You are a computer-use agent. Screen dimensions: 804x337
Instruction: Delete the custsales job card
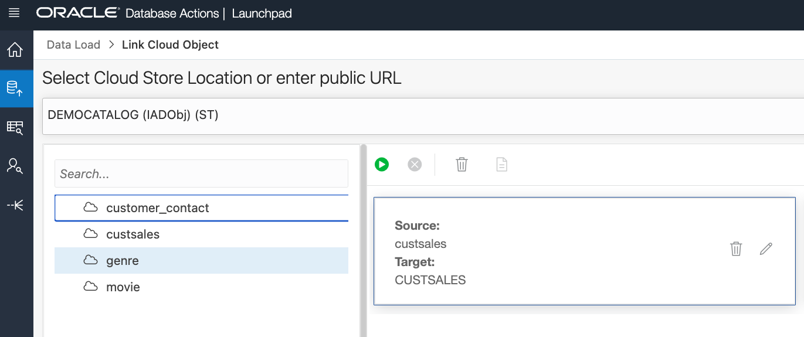736,249
